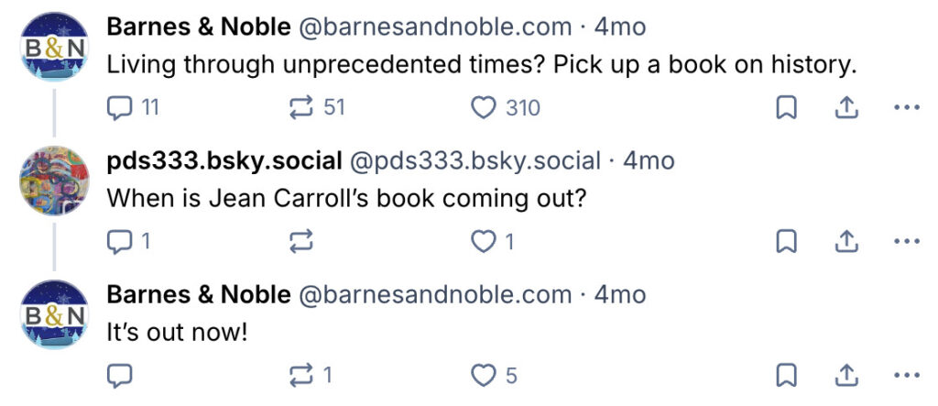Viewport: 938px width, 406px height.
Task: Reply to the history book post
Action: click(120, 108)
